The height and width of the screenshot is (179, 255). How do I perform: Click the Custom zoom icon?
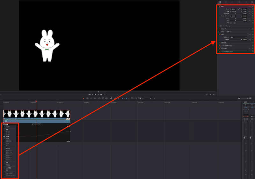coord(140,98)
